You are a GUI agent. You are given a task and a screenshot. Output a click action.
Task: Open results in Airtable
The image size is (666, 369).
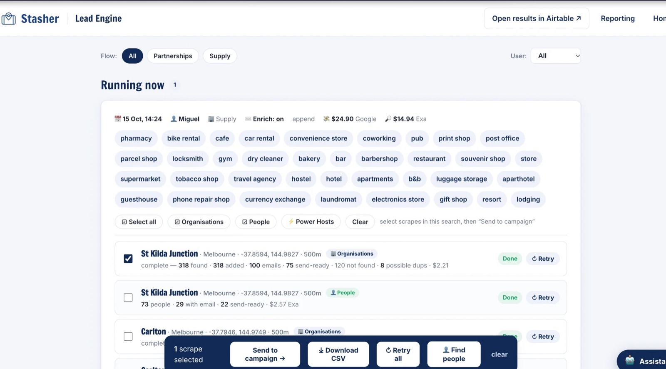pos(537,18)
